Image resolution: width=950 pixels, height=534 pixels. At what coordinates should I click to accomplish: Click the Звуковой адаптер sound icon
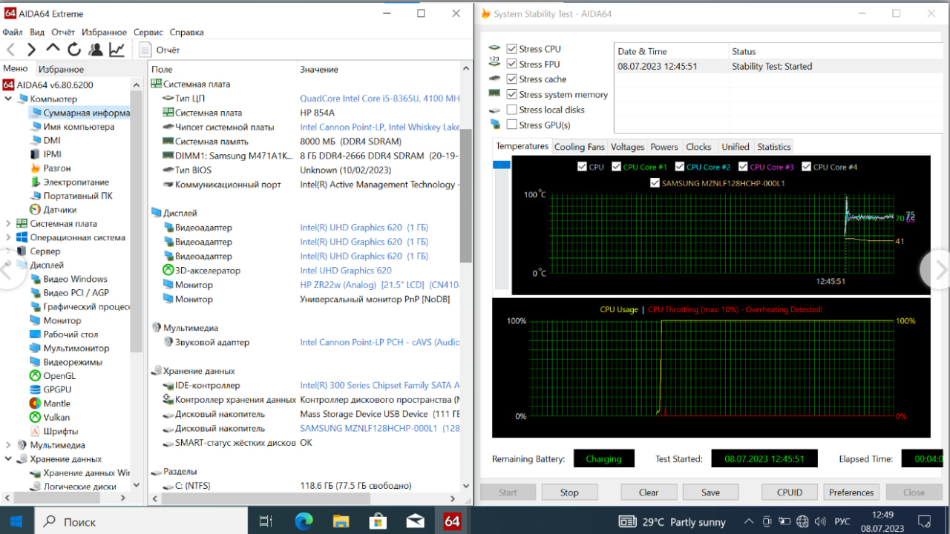point(168,343)
